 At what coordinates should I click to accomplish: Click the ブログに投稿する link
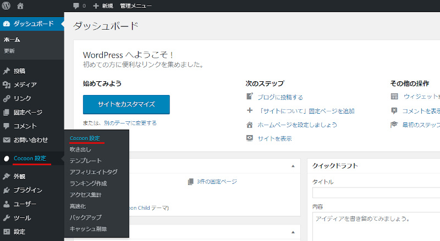pyautogui.click(x=280, y=97)
